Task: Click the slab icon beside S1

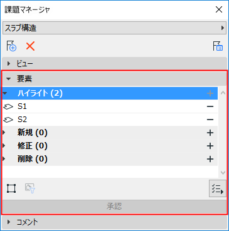Action: coord(8,106)
